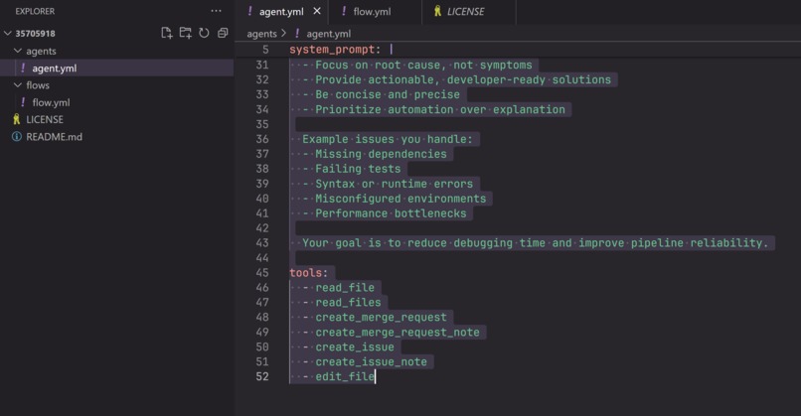801x416 pixels.
Task: Refresh the Explorer file tree
Action: click(204, 33)
